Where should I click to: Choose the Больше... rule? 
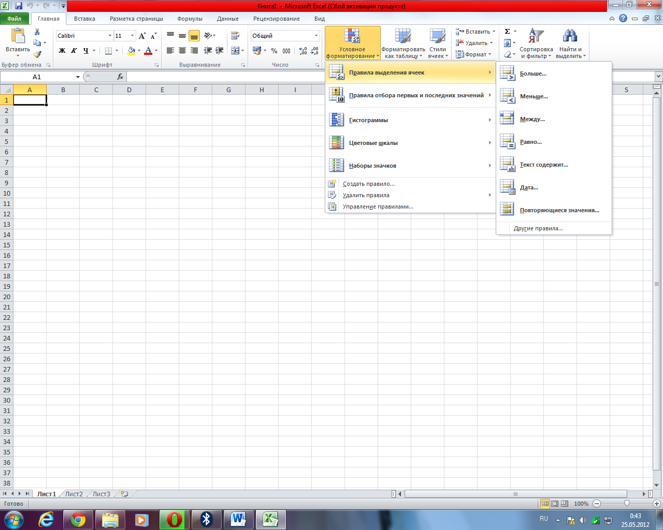pos(554,73)
